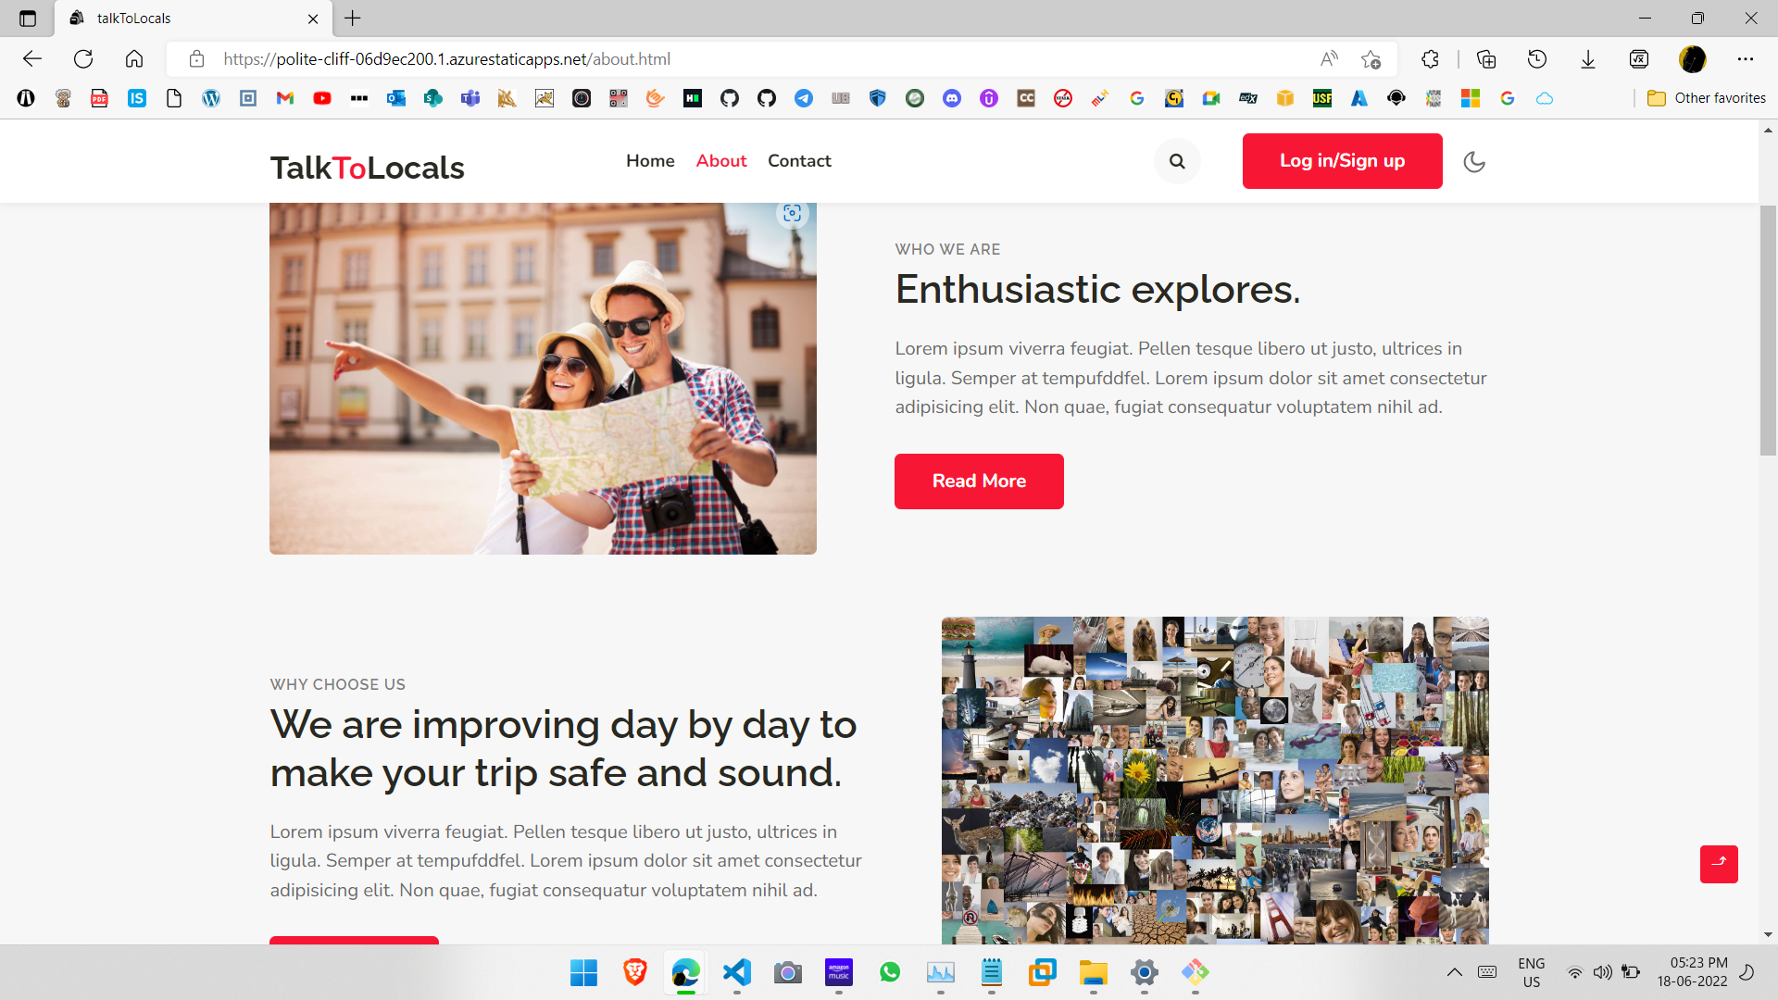The height and width of the screenshot is (1000, 1778).
Task: Open the browser downloads icon
Action: click(x=1588, y=59)
